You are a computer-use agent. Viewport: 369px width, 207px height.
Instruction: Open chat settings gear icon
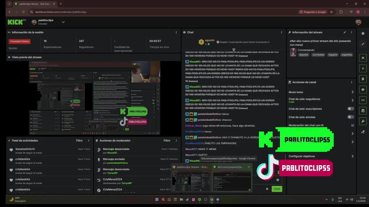(267, 189)
